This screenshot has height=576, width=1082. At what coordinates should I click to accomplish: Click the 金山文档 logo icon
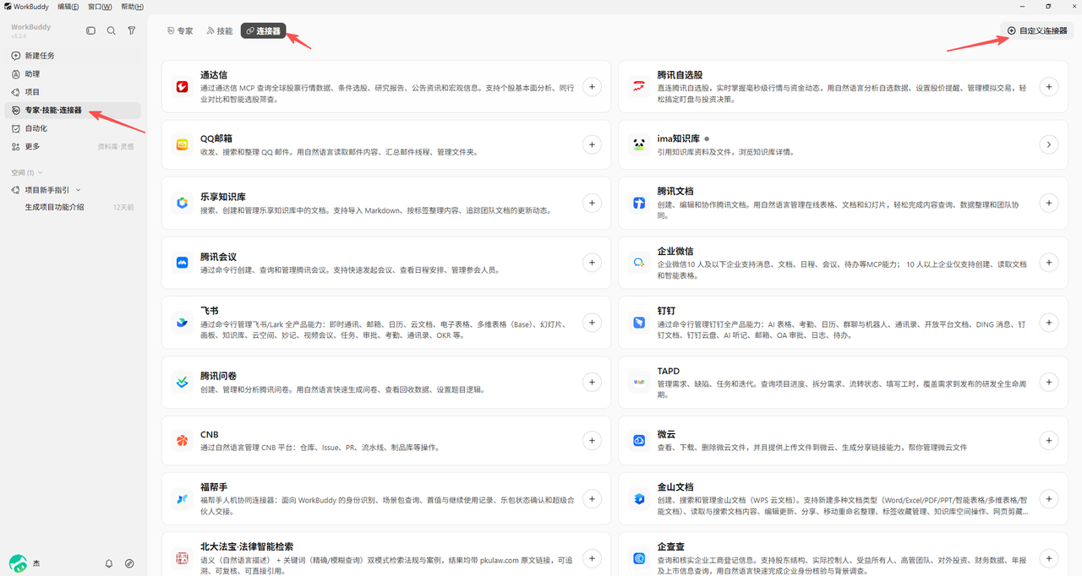click(639, 499)
